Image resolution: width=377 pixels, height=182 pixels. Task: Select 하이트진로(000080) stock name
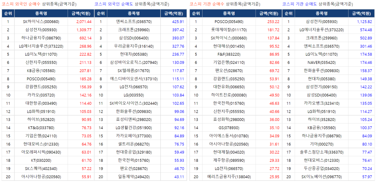coord(229,95)
